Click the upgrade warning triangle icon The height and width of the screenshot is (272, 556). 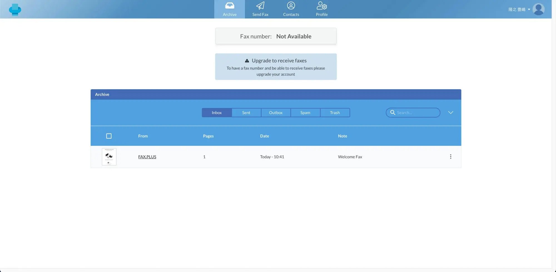coord(247,61)
